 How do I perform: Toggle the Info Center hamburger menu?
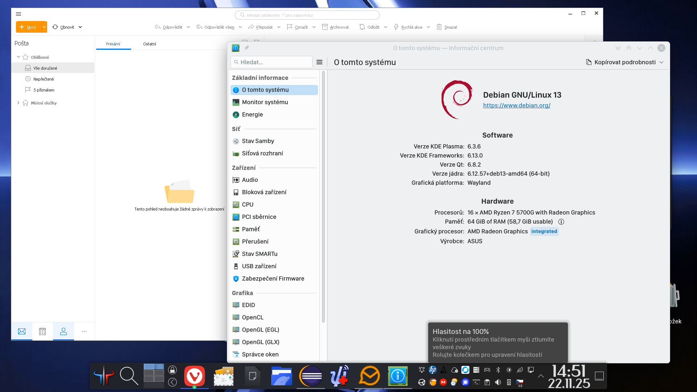pyautogui.click(x=319, y=62)
